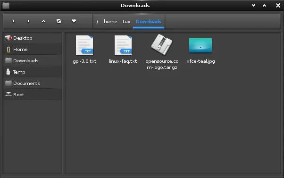The width and height of the screenshot is (284, 178).
Task: Select the gpl-3.0.txt file icon
Action: [x=84, y=45]
